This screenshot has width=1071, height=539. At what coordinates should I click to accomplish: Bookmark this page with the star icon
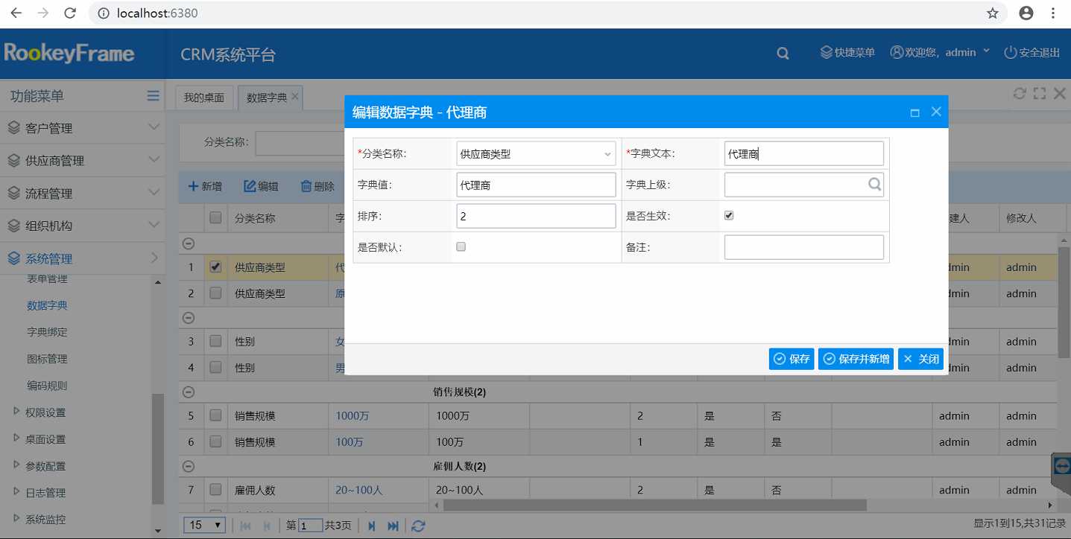[993, 13]
